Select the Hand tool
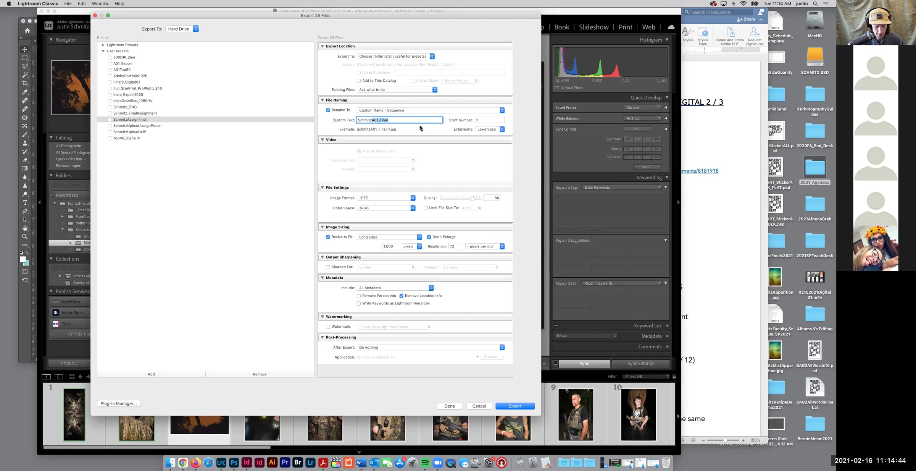Image resolution: width=916 pixels, height=471 pixels. coord(25,228)
